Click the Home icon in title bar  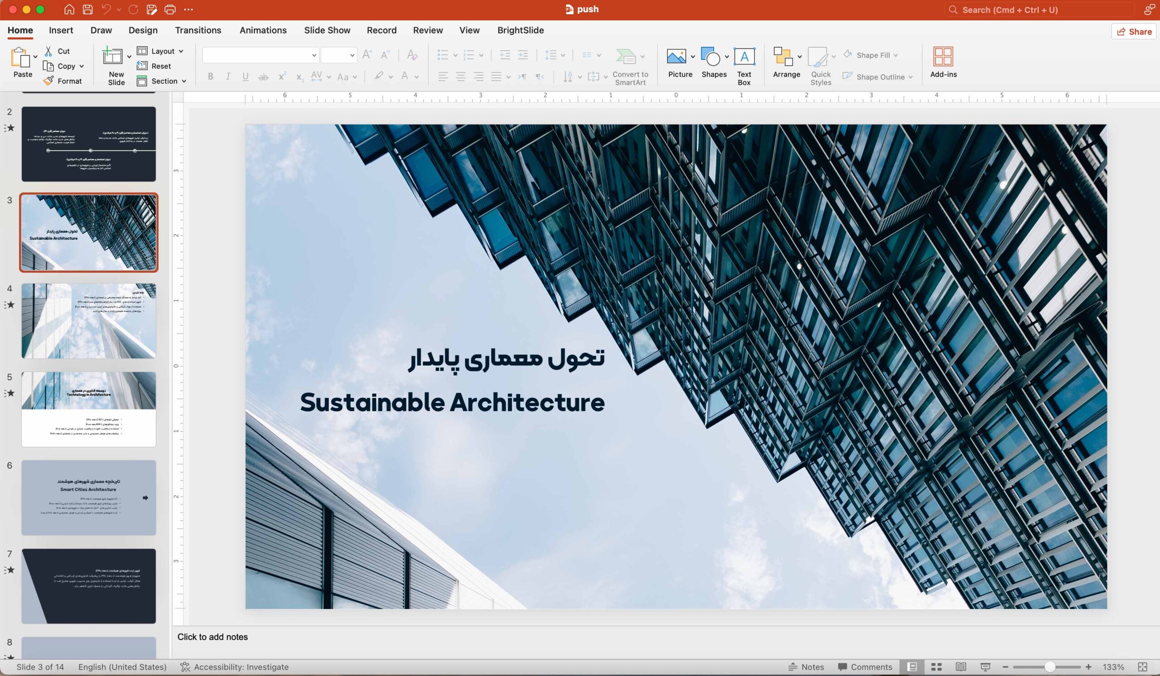pos(69,9)
